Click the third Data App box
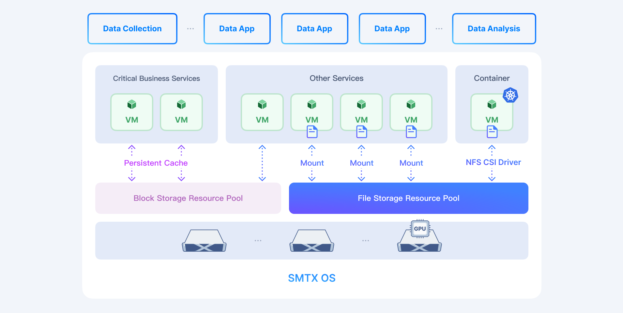The width and height of the screenshot is (623, 313). [x=392, y=29]
